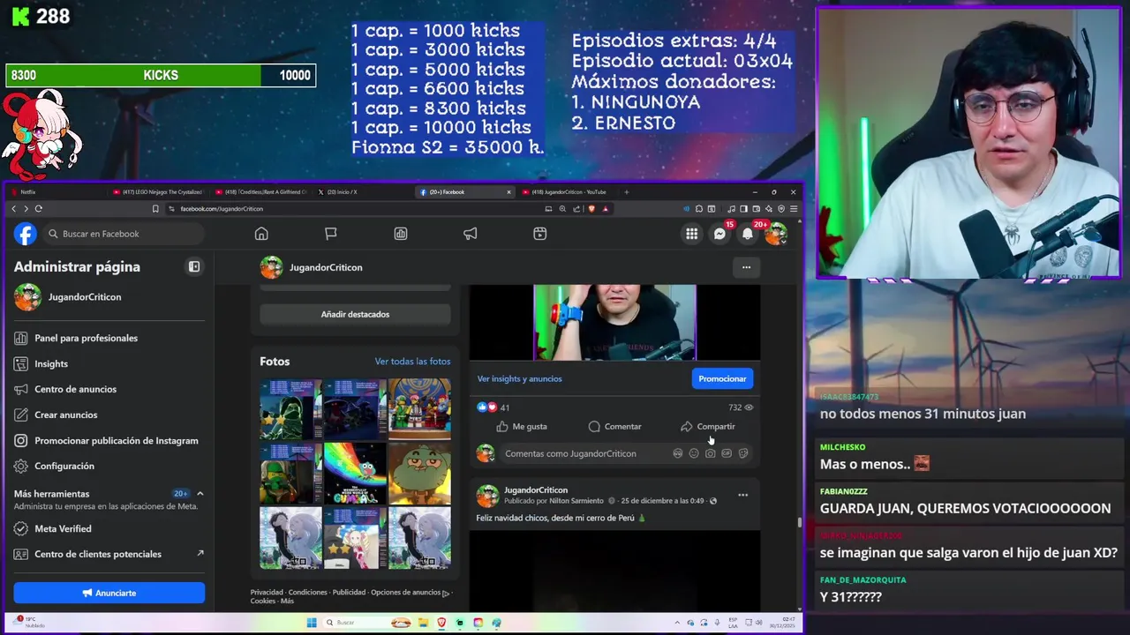Screen dimensions: 1130x635
Task: Open the Ads megaphone icon
Action: pyautogui.click(x=471, y=234)
